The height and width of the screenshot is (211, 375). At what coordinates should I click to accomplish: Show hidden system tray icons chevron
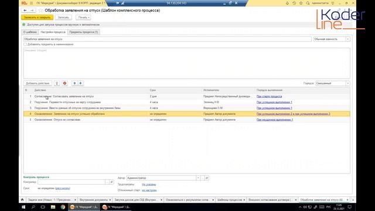pyautogui.click(x=300, y=207)
